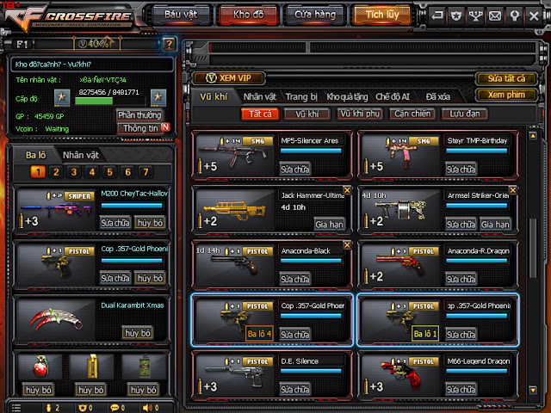Viewport: 551px width, 413px height.
Task: Select the Dual Karambit Xmas knife image
Action: pos(56,319)
